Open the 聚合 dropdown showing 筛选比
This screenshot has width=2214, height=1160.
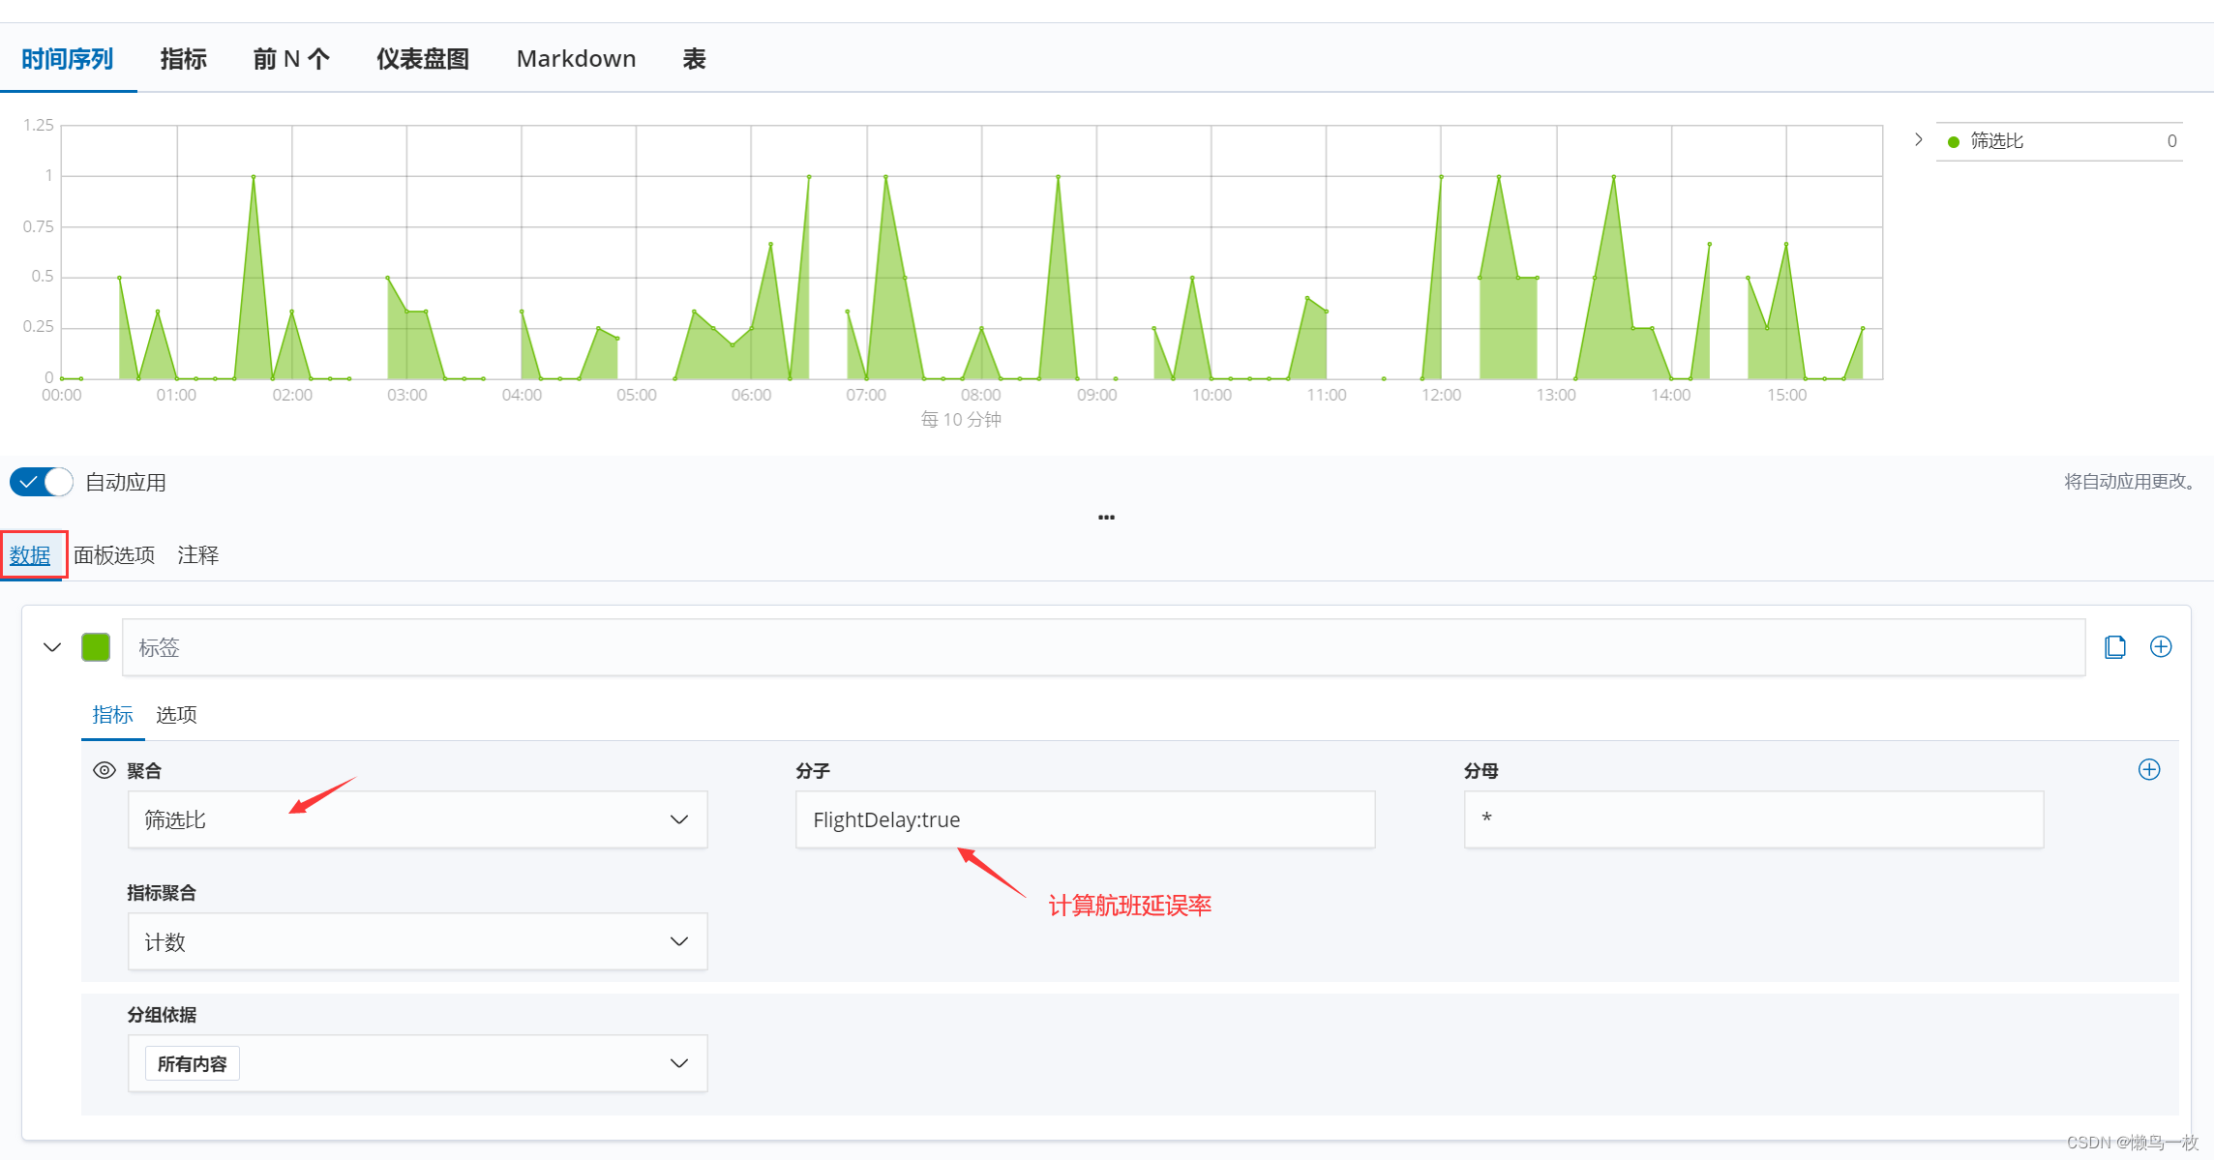(x=417, y=819)
